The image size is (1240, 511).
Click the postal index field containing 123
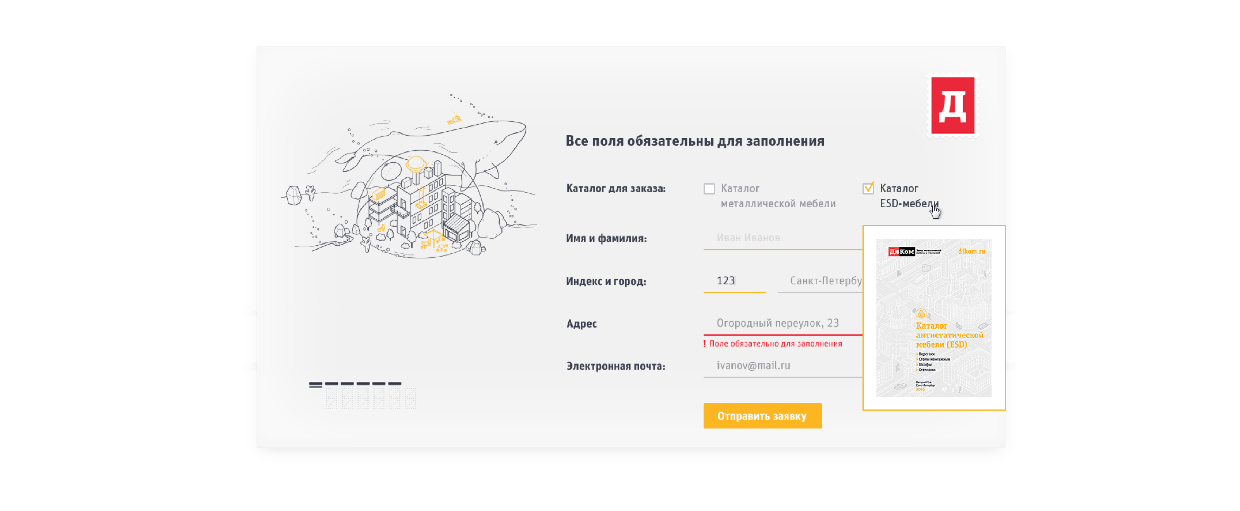coord(734,280)
